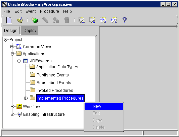Click the Workflow tree icon
Viewport: 179px width, 137px height.
coord(19,106)
